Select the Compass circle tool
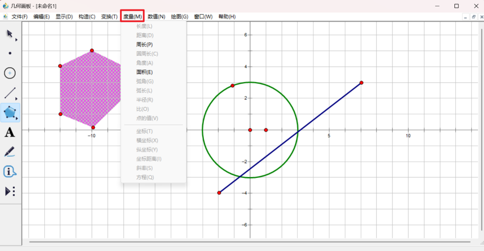Viewport: 484px width, 251px height. point(10,73)
